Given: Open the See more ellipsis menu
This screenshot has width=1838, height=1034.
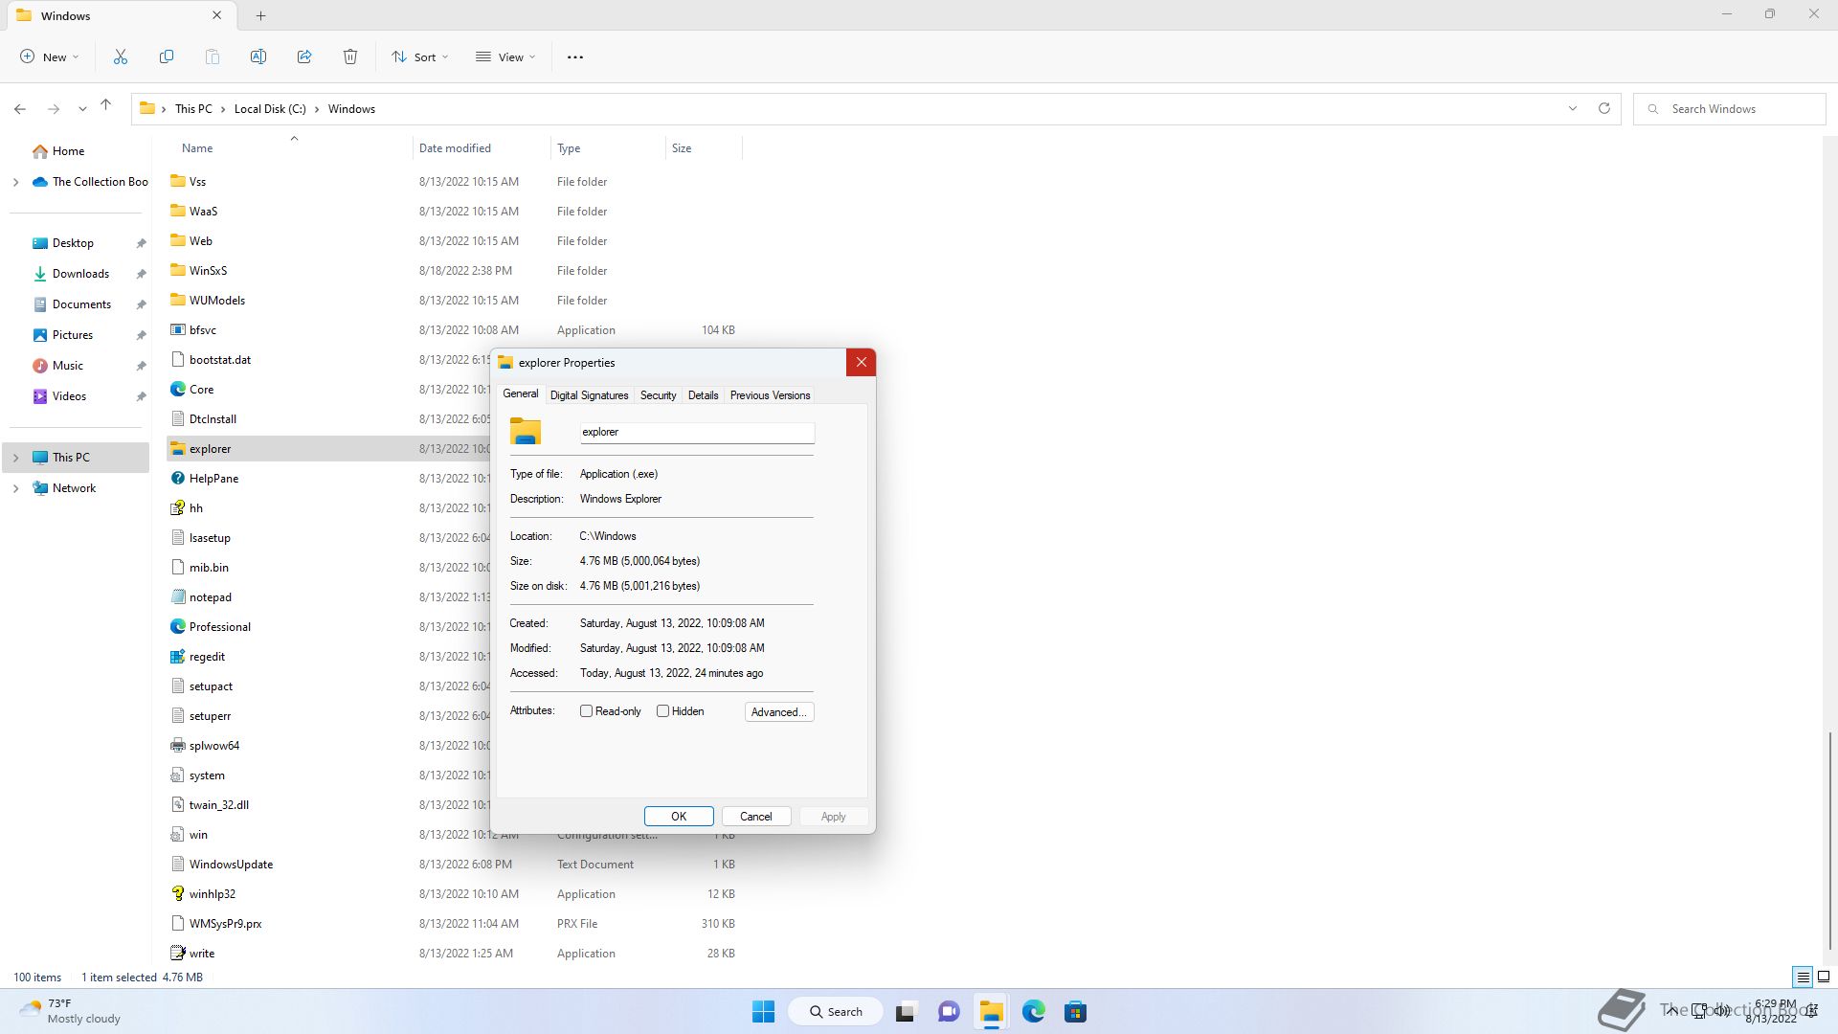Looking at the screenshot, I should coord(575,57).
